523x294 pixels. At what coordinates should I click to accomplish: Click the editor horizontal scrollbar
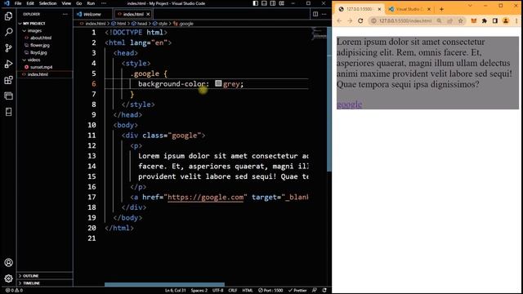click(x=164, y=284)
